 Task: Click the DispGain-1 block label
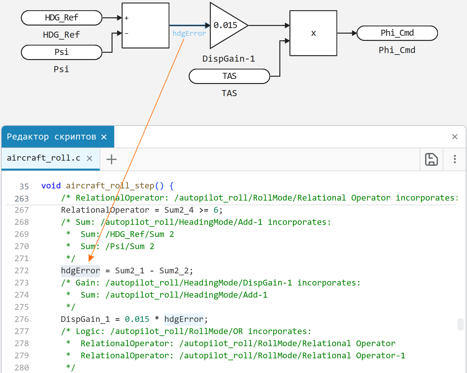point(229,59)
